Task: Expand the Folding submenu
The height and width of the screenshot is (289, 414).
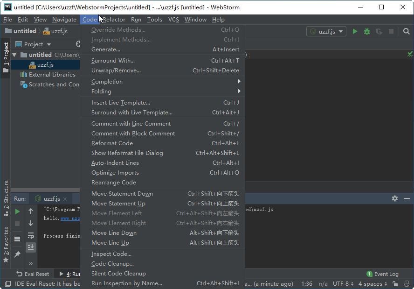Action: (162, 91)
